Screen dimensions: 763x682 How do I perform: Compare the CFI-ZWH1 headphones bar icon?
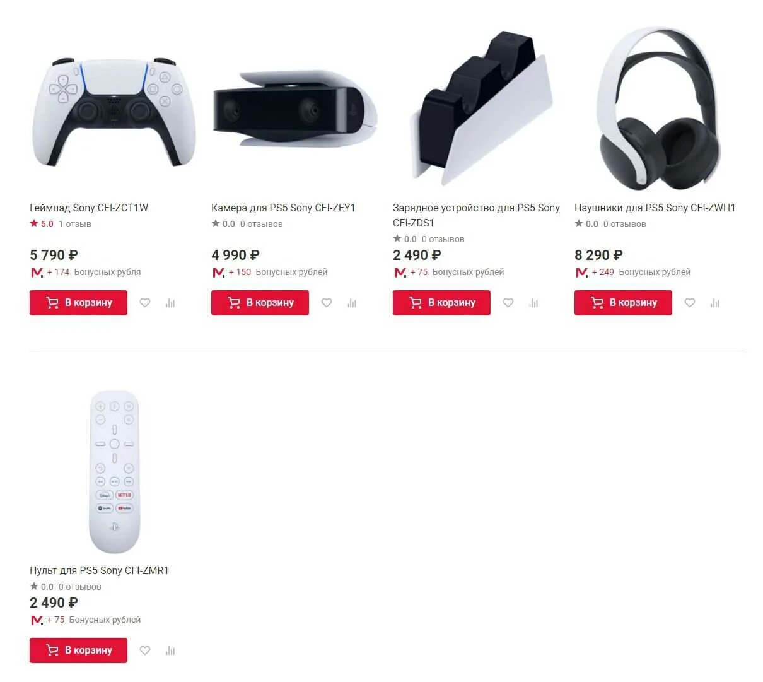(x=715, y=303)
